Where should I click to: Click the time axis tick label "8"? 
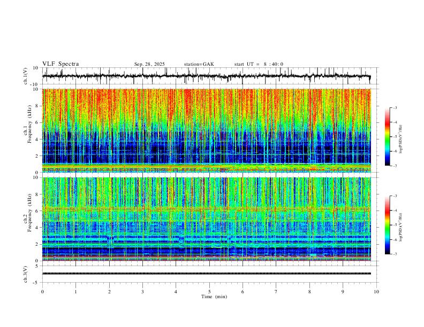pos(309,292)
